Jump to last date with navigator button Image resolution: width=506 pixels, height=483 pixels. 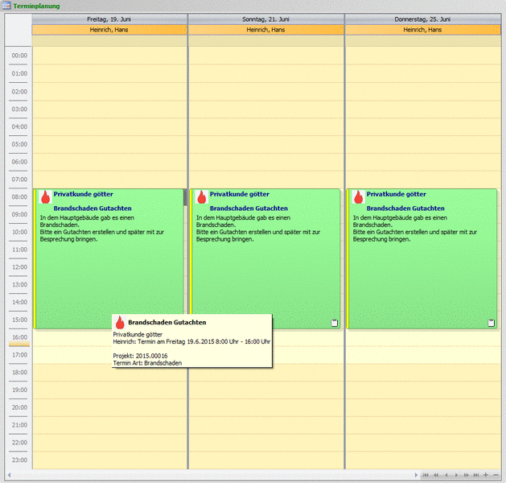[x=476, y=475]
